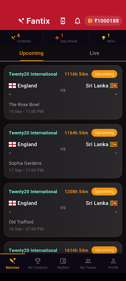Go to Profile person icon

coord(113,261)
